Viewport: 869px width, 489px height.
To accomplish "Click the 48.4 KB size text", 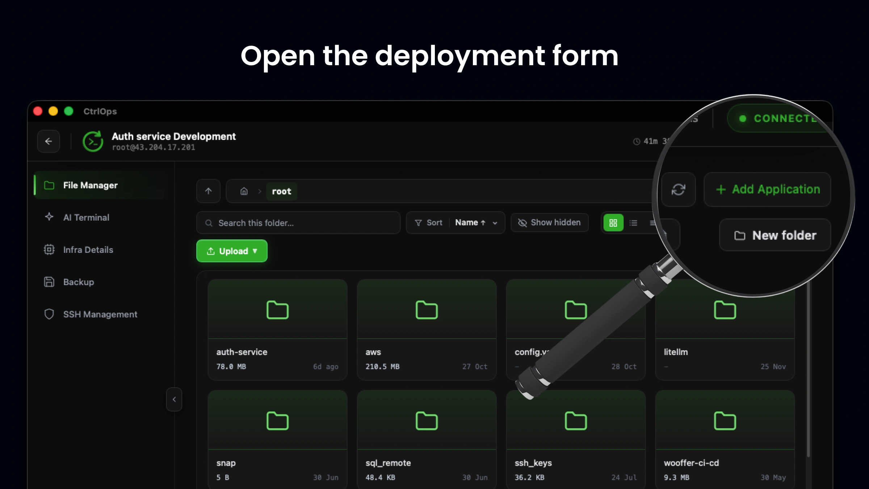I will point(380,477).
